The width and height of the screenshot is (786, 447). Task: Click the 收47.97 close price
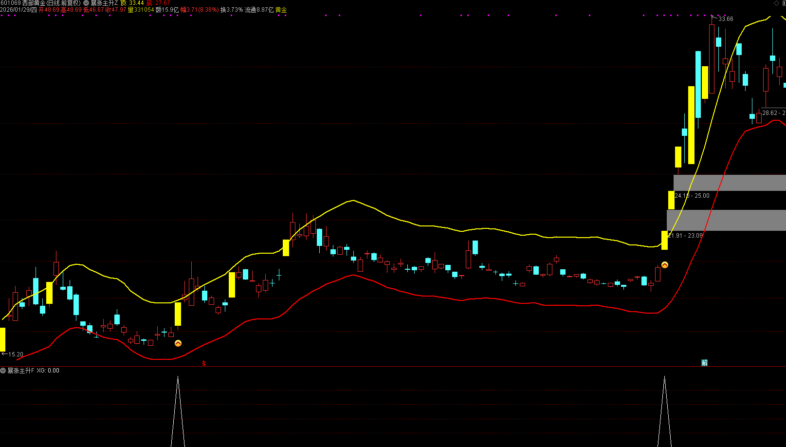(116, 10)
